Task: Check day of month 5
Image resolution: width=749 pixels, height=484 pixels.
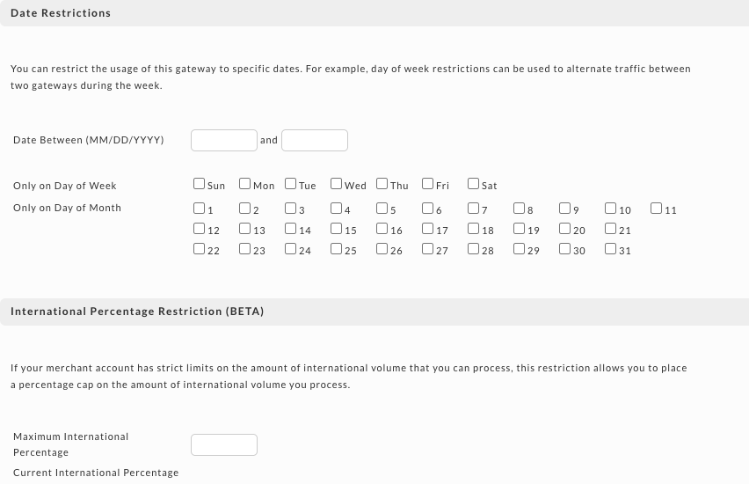Action: coord(382,208)
